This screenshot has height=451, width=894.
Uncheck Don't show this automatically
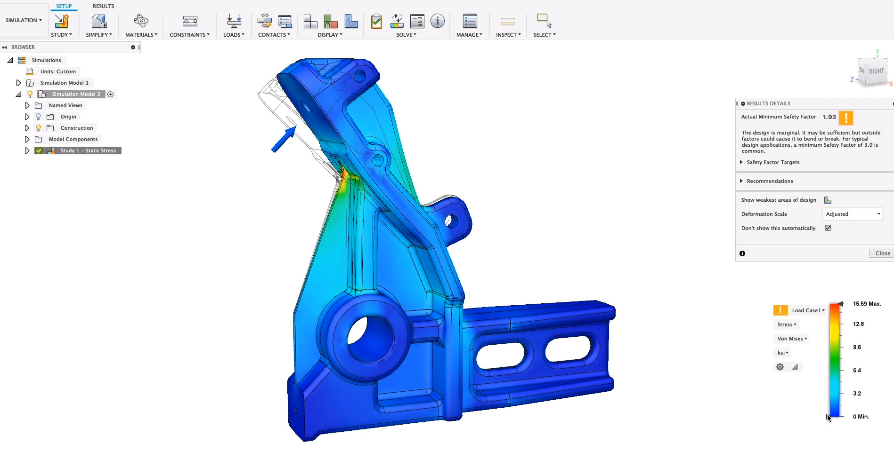828,228
